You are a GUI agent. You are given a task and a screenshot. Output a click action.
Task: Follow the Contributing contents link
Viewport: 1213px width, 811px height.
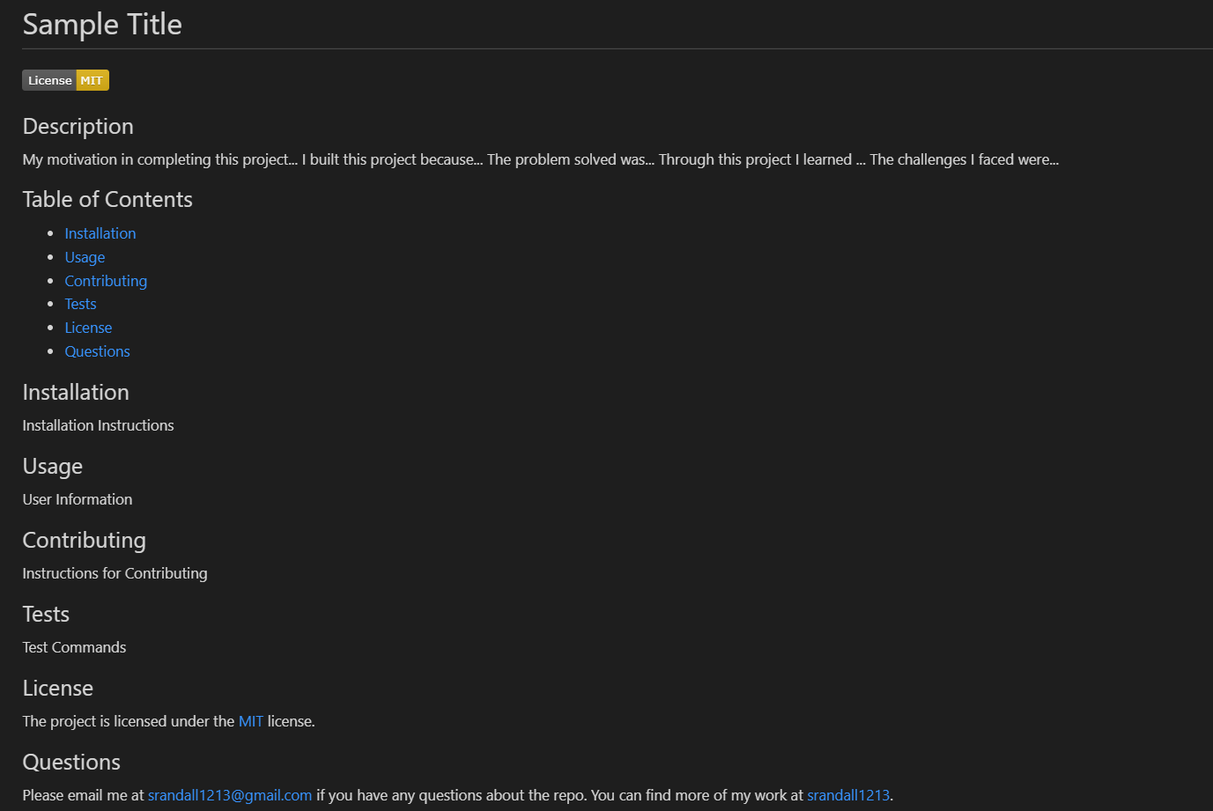click(106, 281)
